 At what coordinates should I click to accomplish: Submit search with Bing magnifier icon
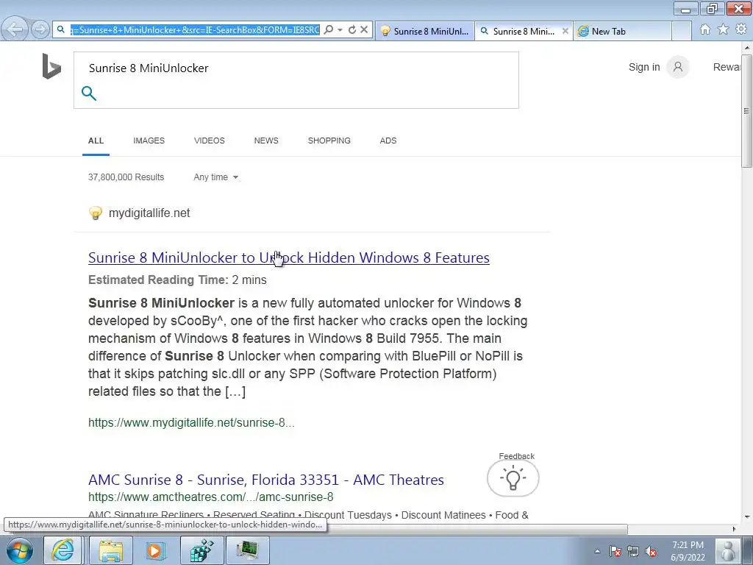coord(89,93)
